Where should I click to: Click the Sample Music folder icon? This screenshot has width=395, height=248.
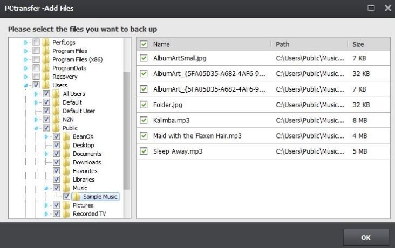pyautogui.click(x=76, y=197)
